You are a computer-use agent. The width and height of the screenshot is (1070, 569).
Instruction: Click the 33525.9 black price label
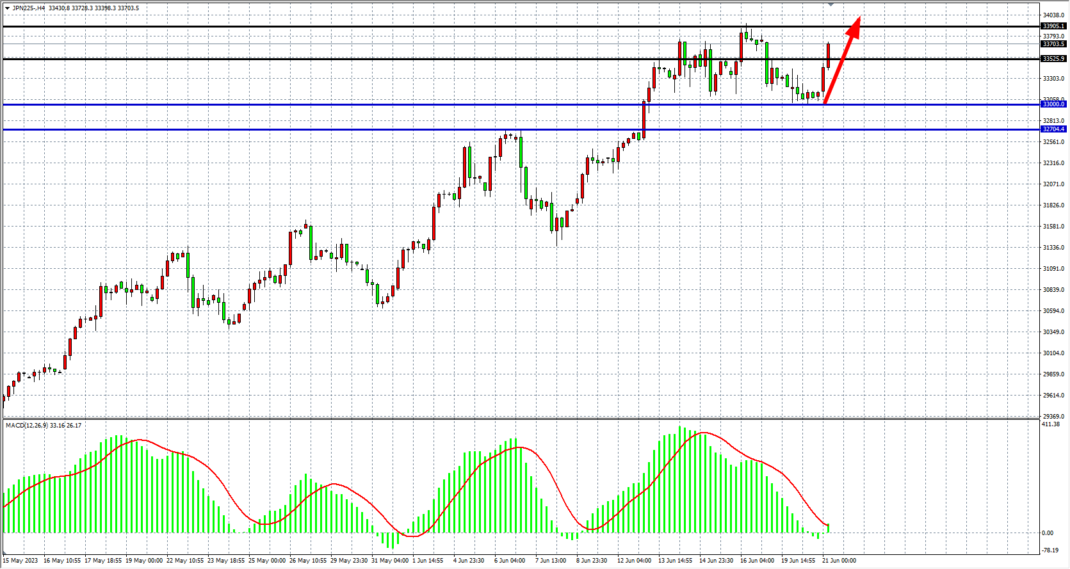tap(1053, 59)
